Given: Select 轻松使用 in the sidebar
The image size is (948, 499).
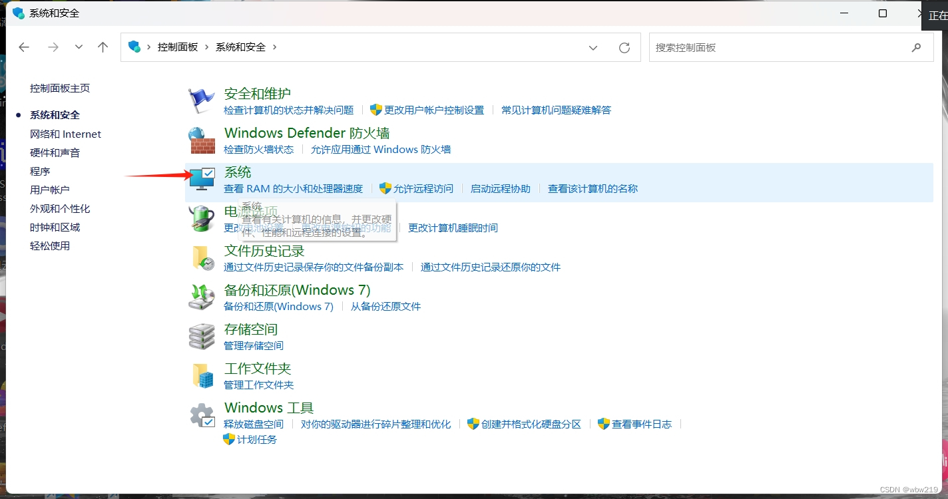Looking at the screenshot, I should coord(50,246).
